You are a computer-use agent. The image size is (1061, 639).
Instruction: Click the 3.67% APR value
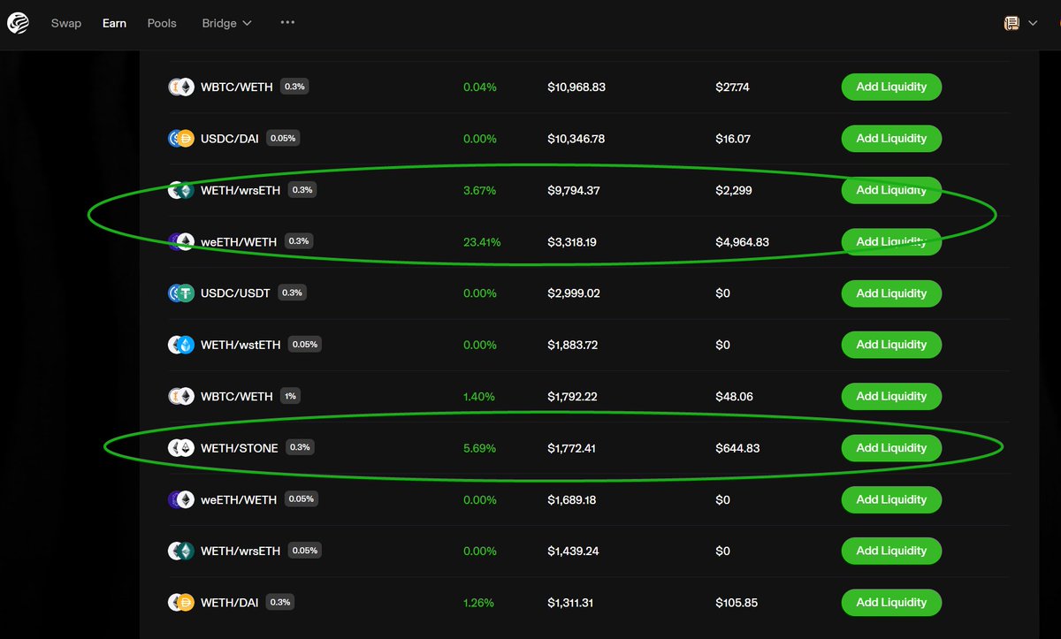480,190
